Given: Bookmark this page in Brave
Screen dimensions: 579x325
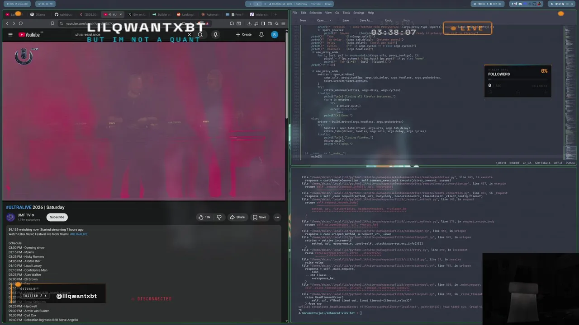Looking at the screenshot, I should [52, 23].
